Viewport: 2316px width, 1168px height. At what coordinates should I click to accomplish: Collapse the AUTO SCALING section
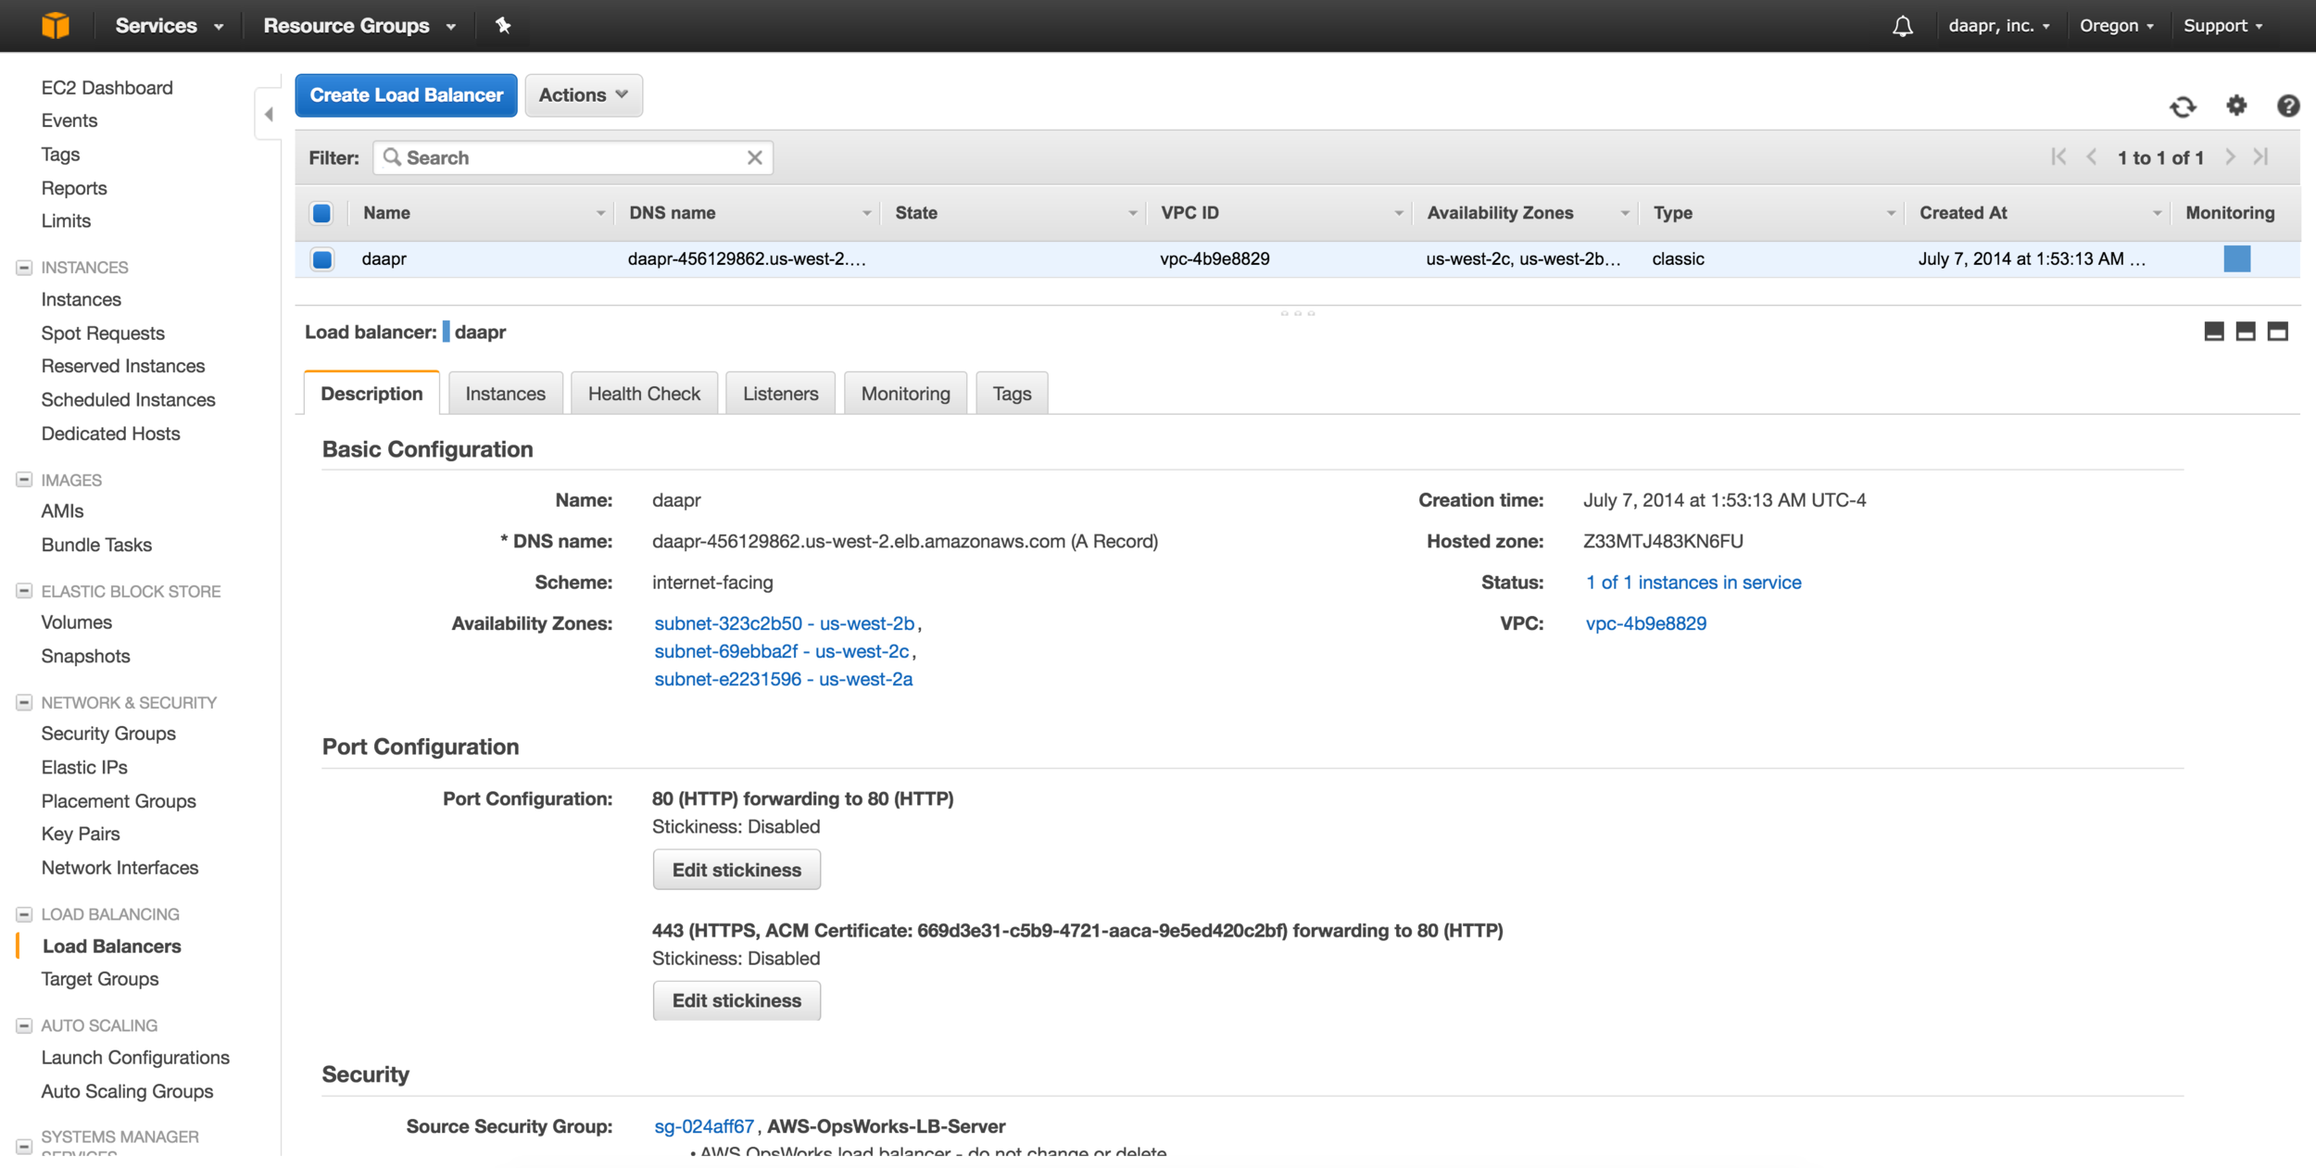(x=24, y=1025)
